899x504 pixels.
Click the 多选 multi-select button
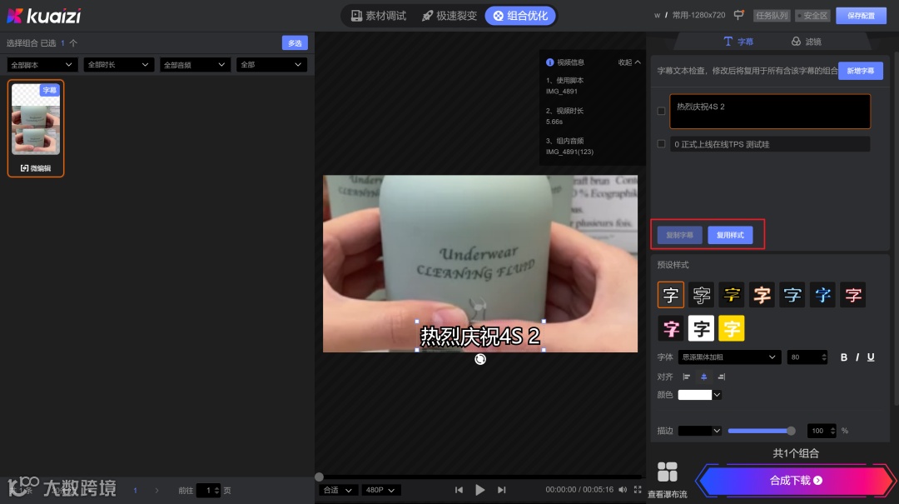point(295,43)
